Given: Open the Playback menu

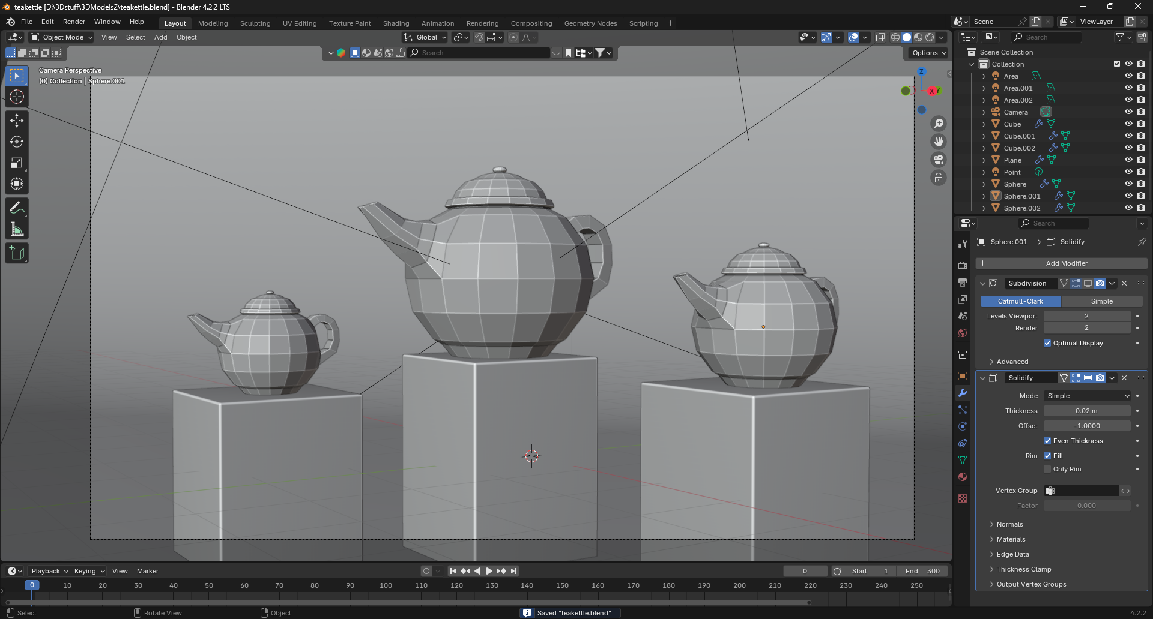Looking at the screenshot, I should coord(49,571).
